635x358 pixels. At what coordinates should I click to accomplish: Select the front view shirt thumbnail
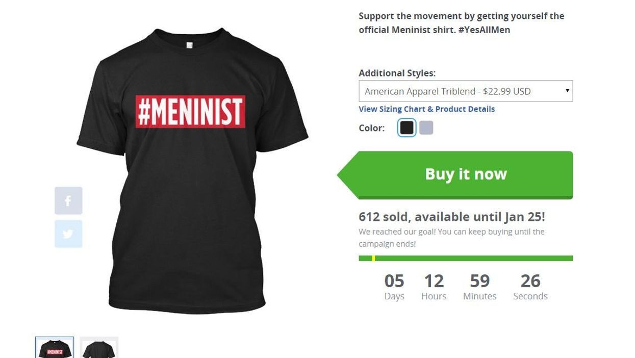(54, 347)
